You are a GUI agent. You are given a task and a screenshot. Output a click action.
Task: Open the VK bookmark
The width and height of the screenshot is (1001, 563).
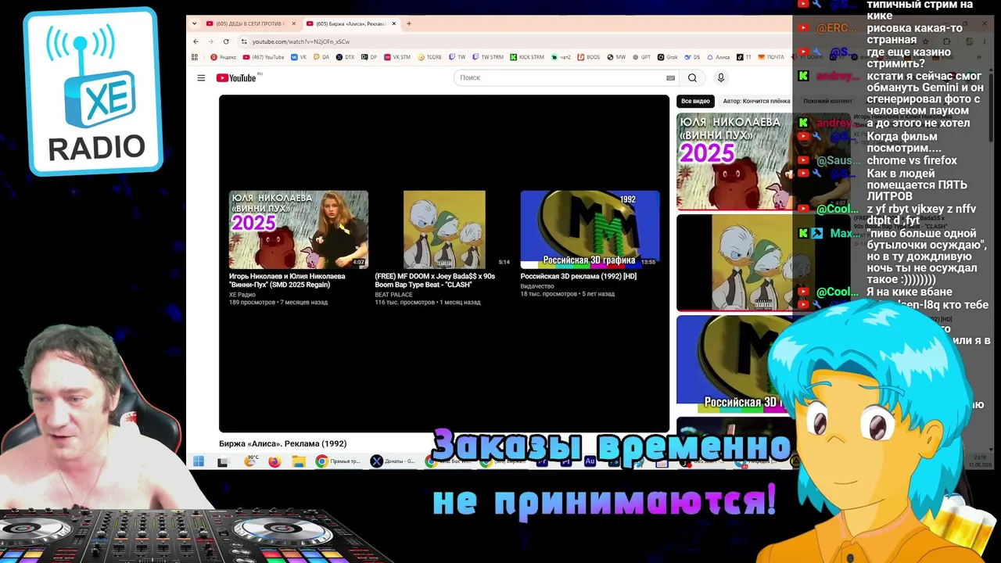pyautogui.click(x=300, y=57)
